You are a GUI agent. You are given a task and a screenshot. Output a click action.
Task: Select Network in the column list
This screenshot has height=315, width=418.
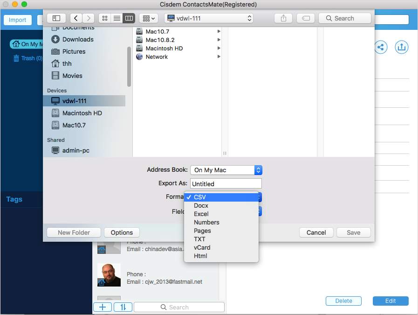click(x=178, y=56)
